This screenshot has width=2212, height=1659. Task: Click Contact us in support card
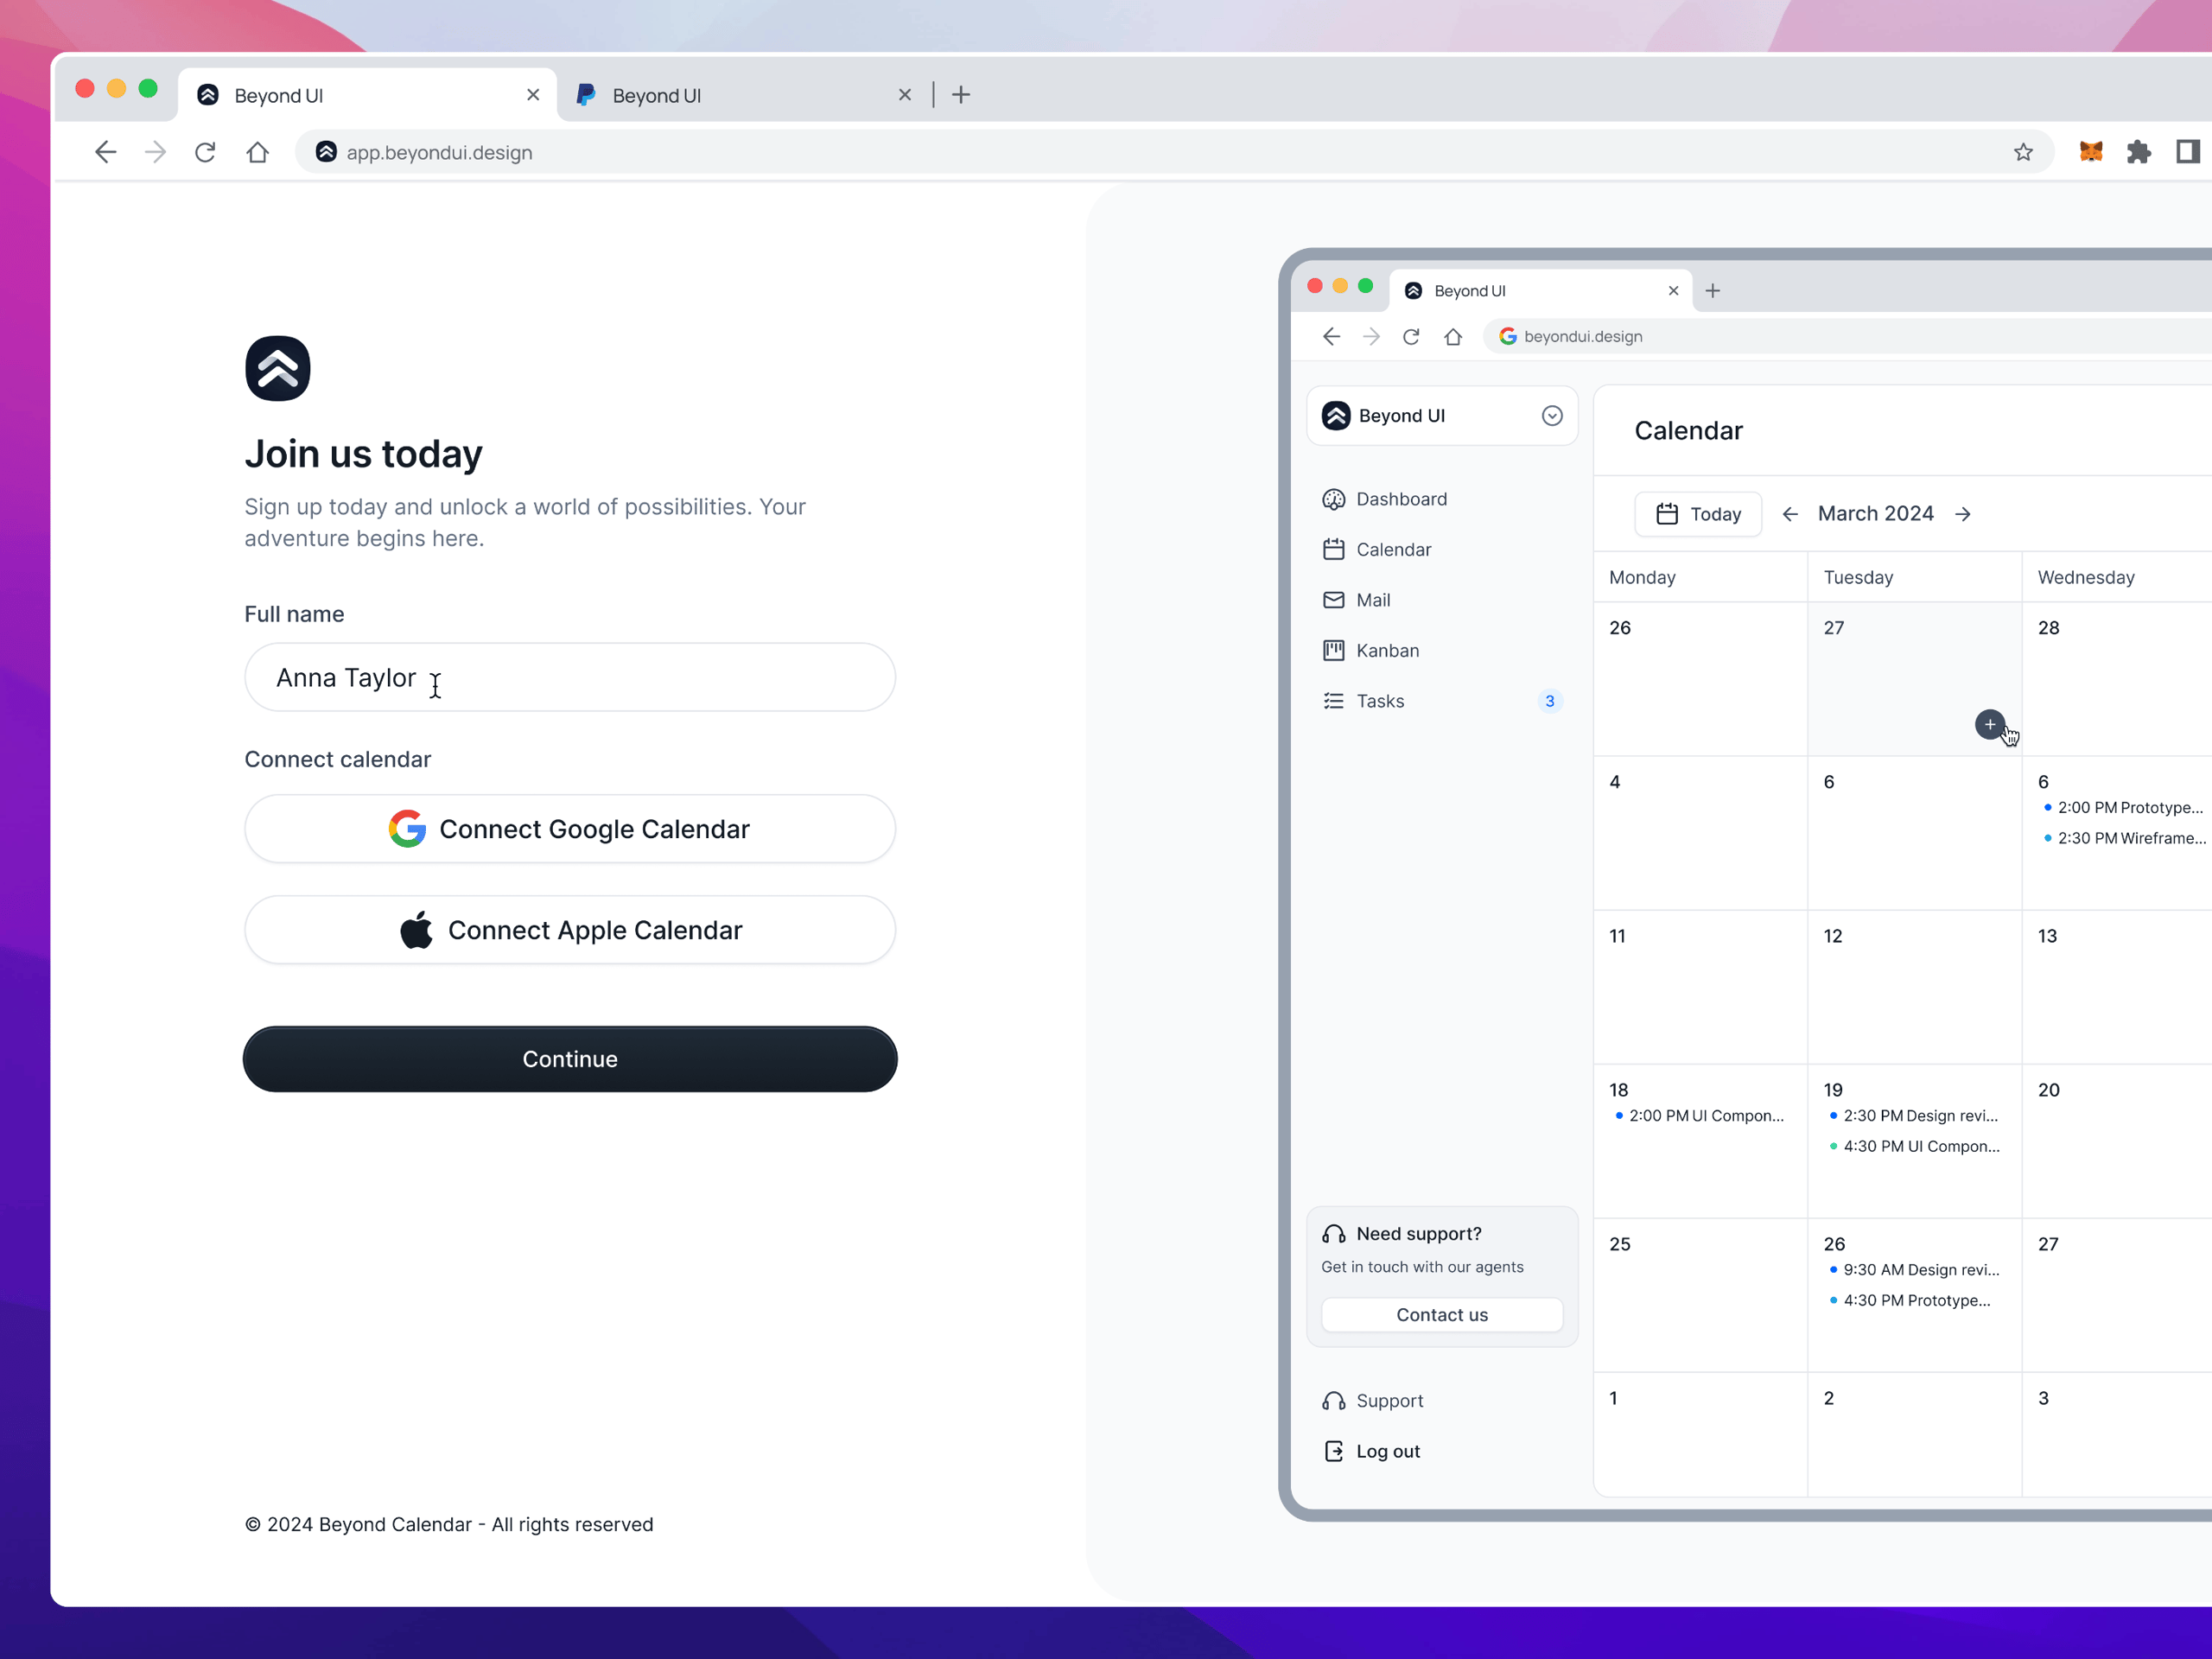point(1442,1315)
